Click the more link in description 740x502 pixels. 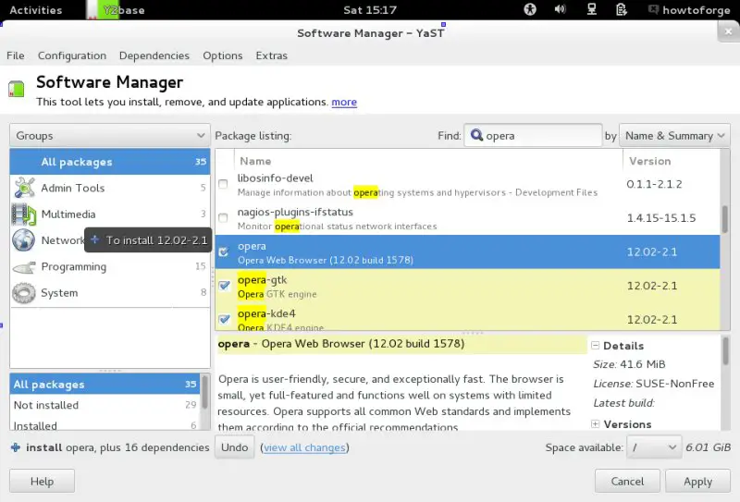344,102
